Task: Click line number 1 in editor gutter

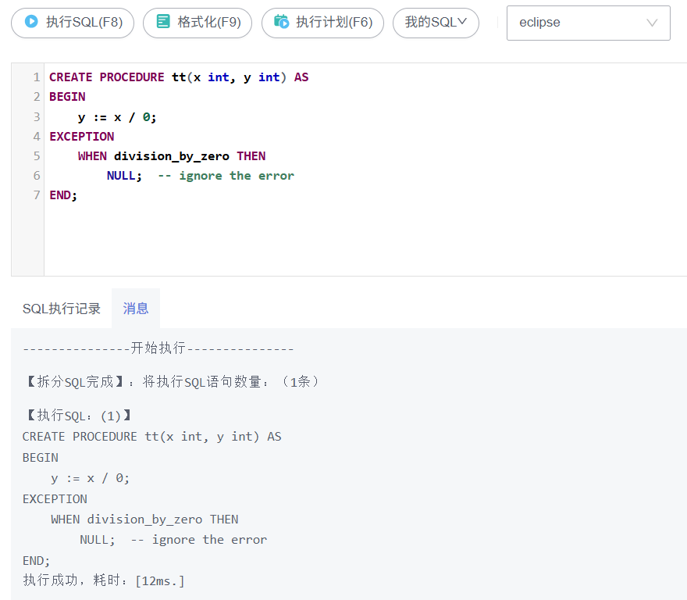Action: tap(37, 77)
